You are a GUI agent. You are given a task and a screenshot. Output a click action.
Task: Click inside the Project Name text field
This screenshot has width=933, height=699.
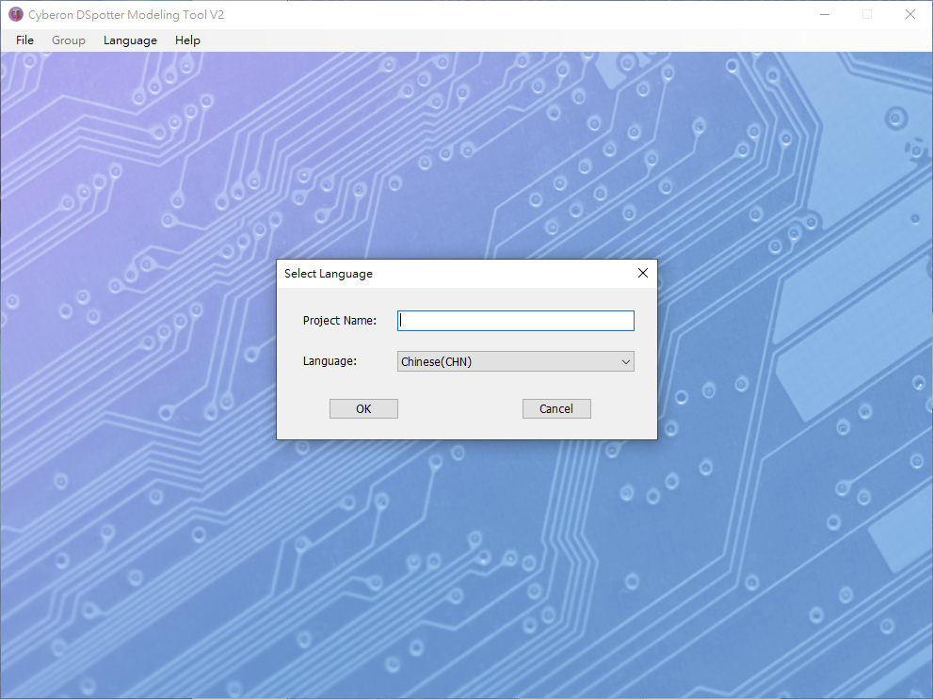click(x=515, y=320)
